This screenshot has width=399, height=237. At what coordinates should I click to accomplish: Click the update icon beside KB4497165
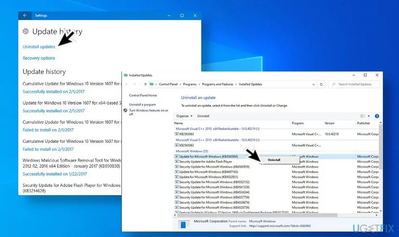pyautogui.click(x=177, y=172)
